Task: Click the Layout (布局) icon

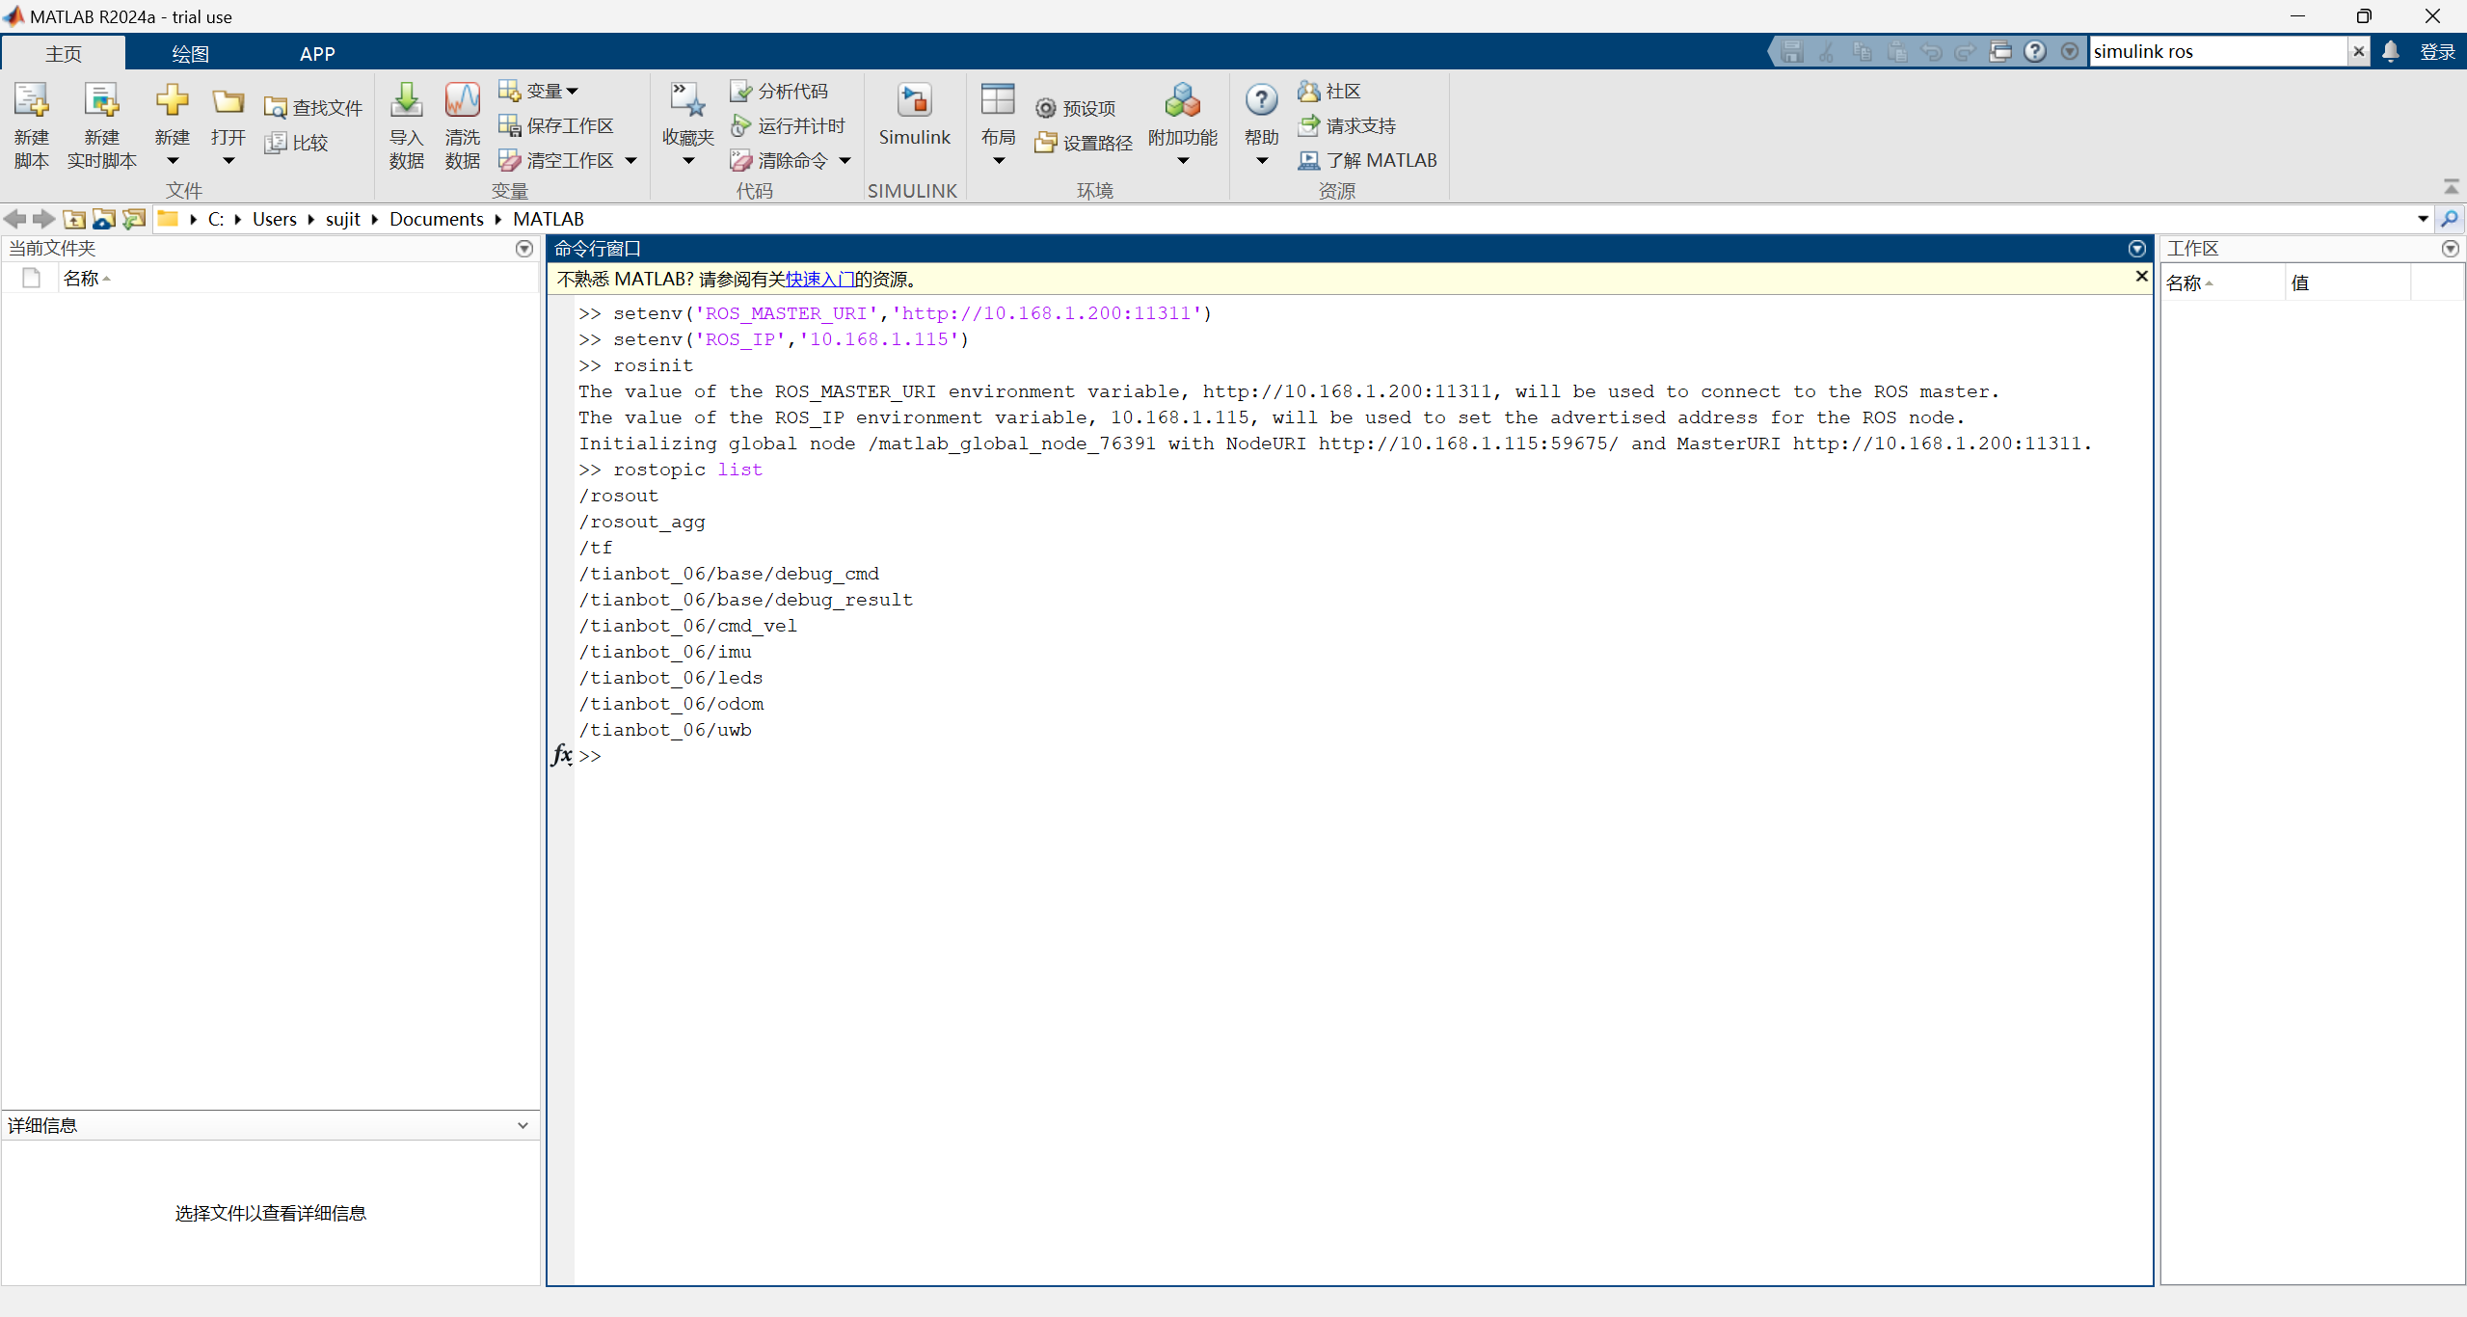Action: pos(998,101)
